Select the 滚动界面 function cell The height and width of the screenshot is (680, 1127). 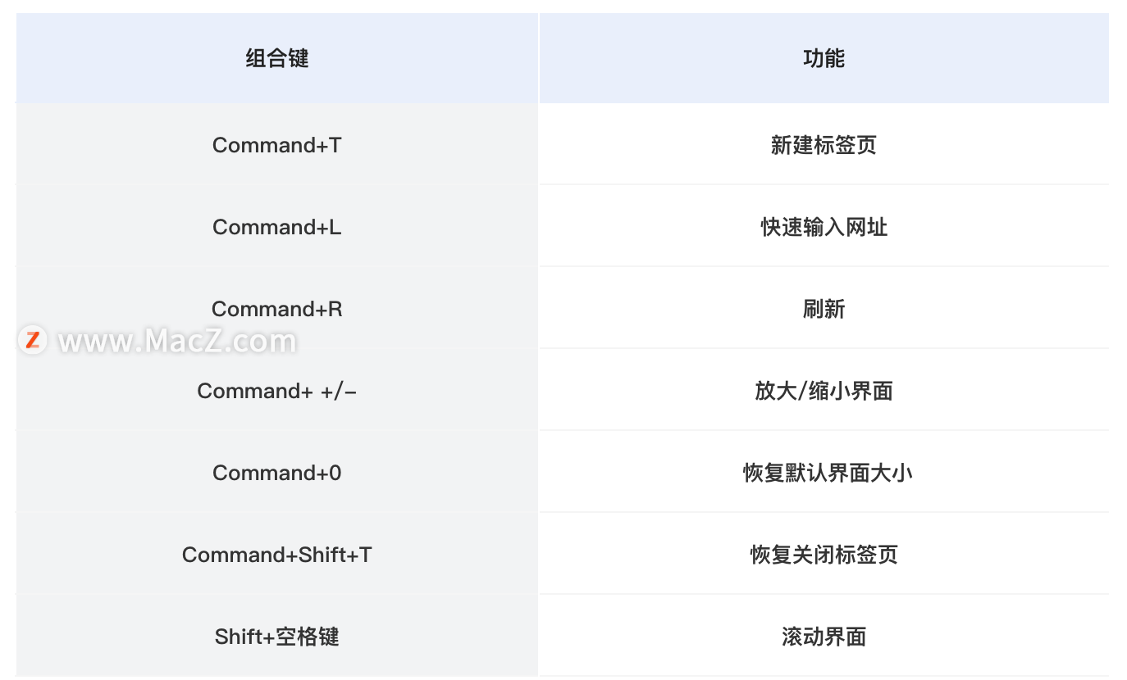[824, 637]
